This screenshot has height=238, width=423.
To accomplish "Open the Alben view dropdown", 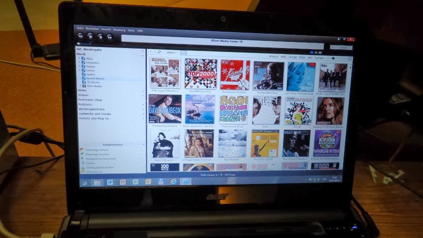I will [x=172, y=53].
